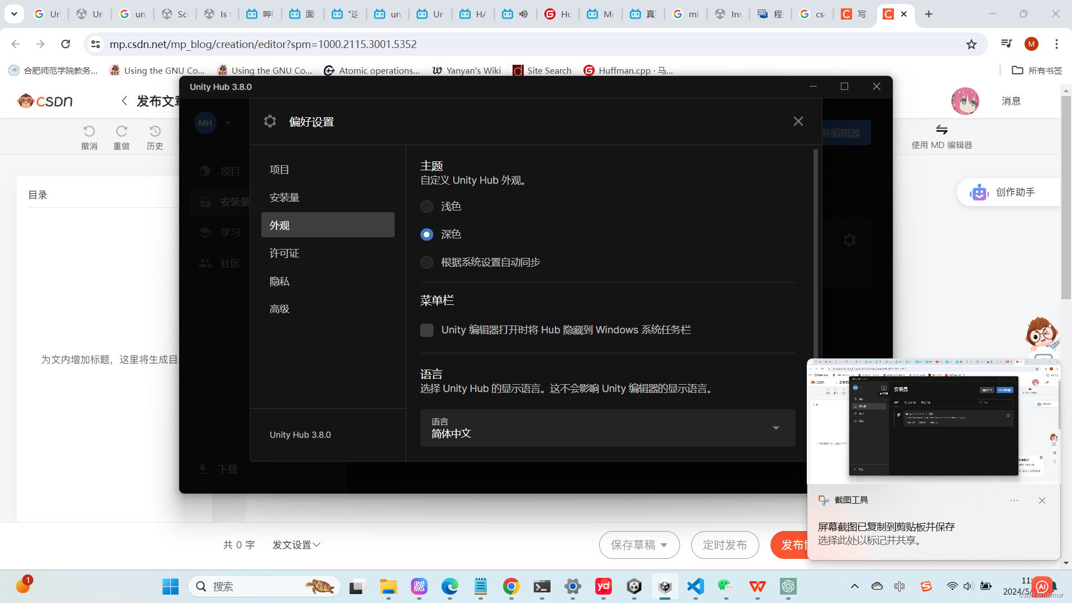Image resolution: width=1072 pixels, height=603 pixels.
Task: Select 根据系统设置自动同步 theme option
Action: pos(427,262)
